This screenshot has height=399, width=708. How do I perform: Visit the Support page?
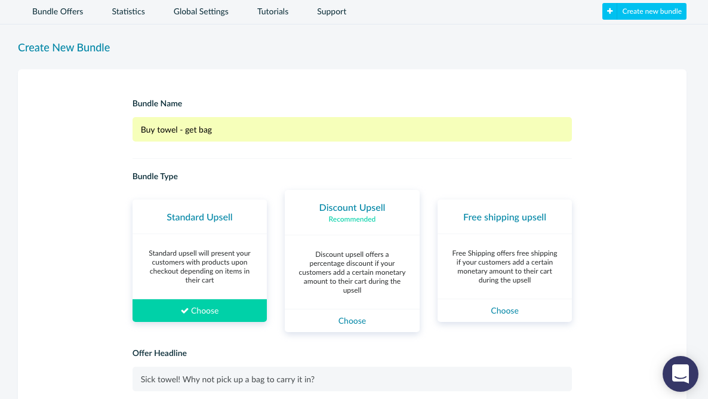tap(331, 11)
